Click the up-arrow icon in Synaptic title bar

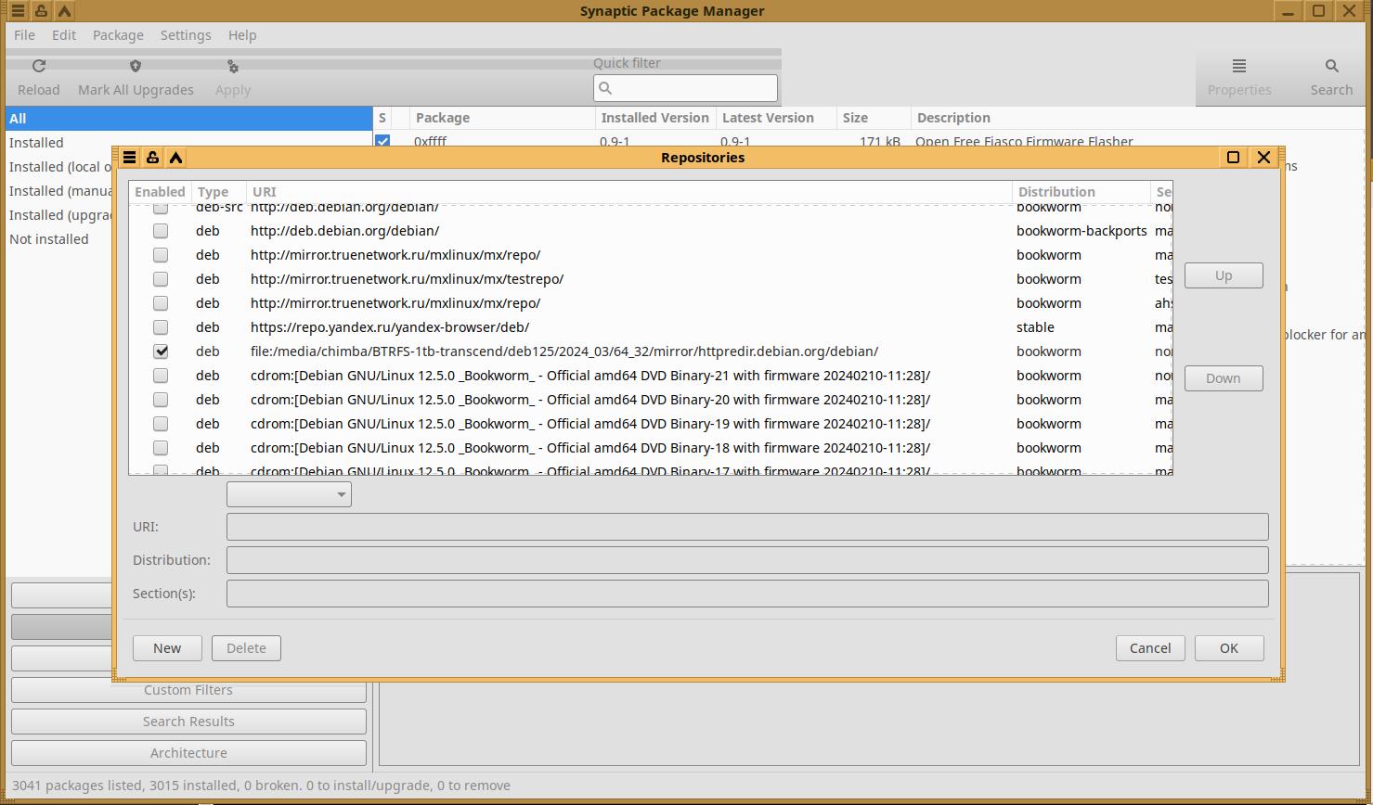click(64, 11)
